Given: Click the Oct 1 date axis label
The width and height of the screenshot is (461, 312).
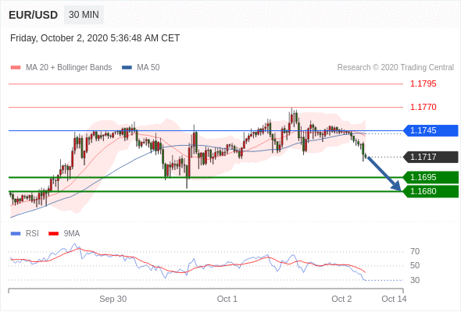Looking at the screenshot, I should click(x=227, y=299).
